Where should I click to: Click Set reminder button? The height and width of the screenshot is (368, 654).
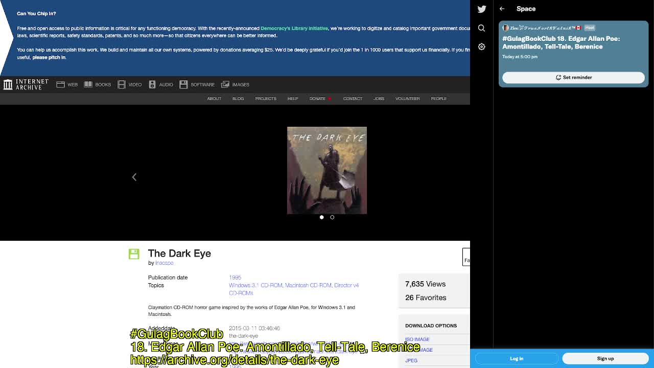(573, 77)
